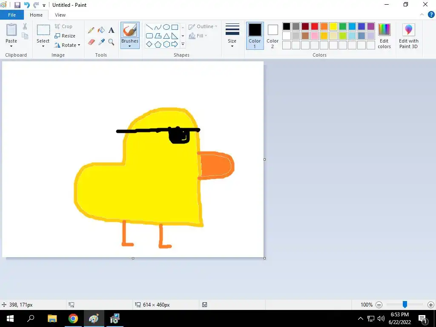The width and height of the screenshot is (436, 327).
Task: Zoom out with minus button
Action: tap(379, 305)
